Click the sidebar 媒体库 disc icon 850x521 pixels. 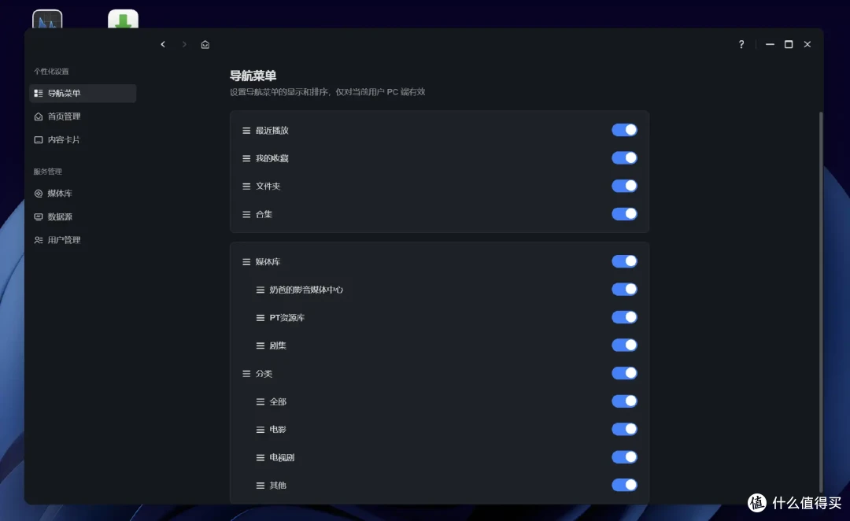39,194
